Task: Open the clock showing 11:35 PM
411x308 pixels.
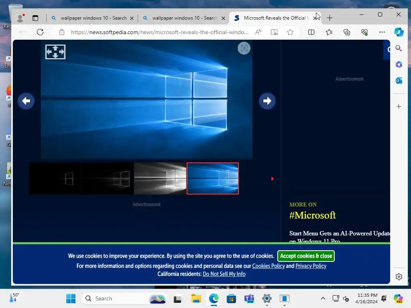Action: 367,298
